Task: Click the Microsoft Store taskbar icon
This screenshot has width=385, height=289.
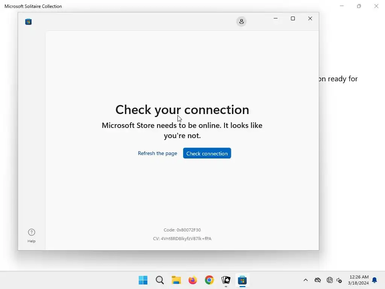Action: click(x=243, y=280)
